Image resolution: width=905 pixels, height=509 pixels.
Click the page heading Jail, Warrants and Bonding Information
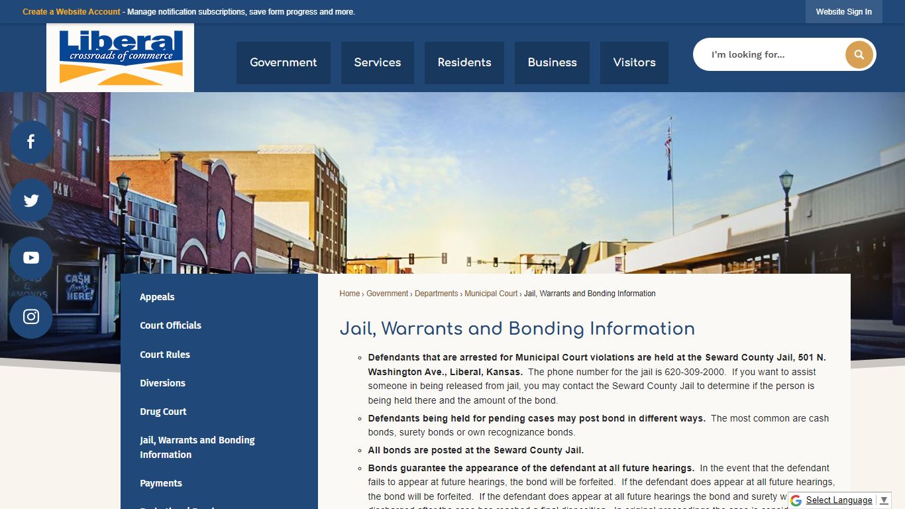pos(517,329)
